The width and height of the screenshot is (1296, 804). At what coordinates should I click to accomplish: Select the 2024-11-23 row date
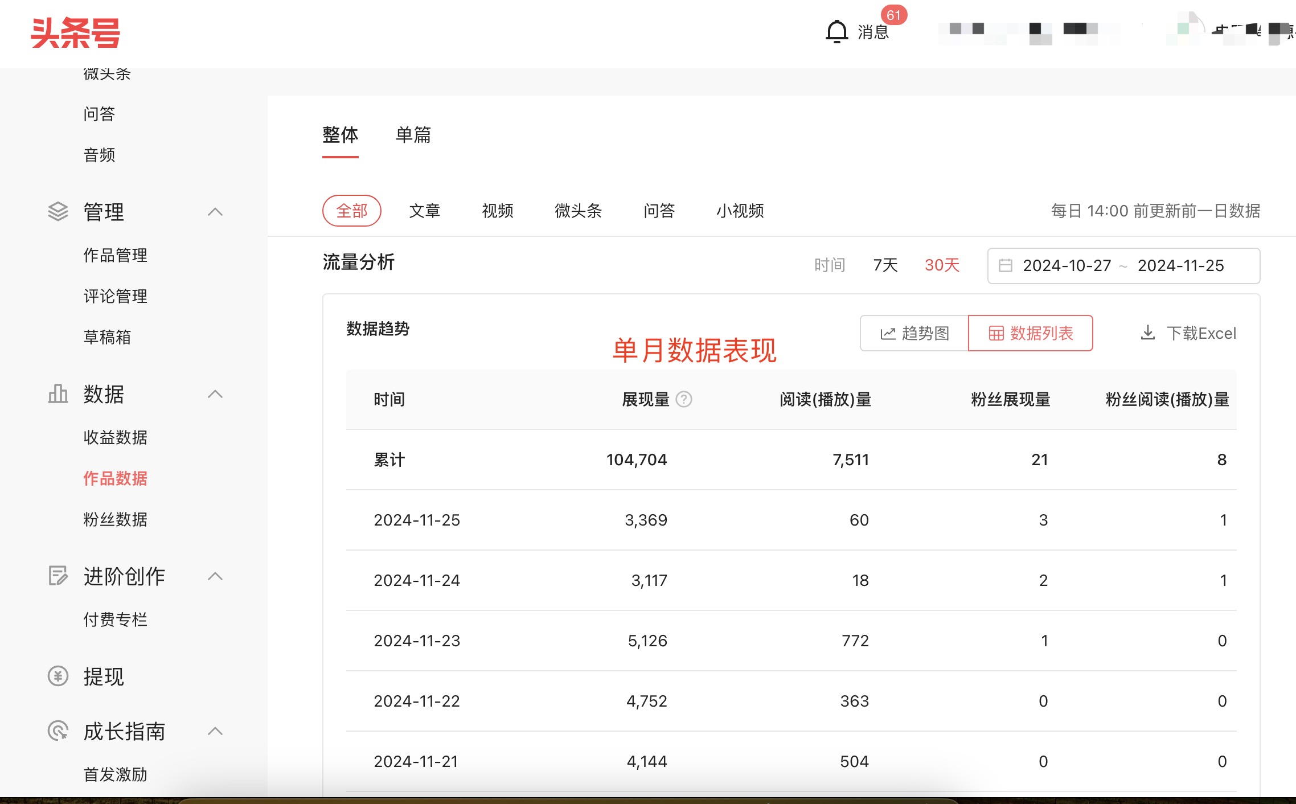pyautogui.click(x=417, y=641)
